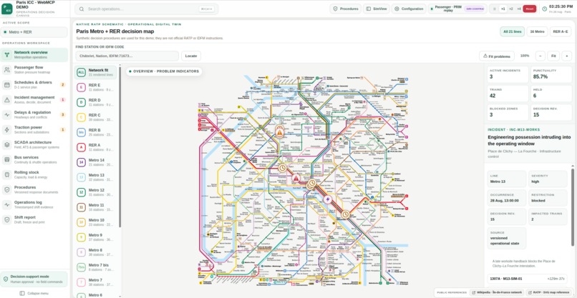
Task: Click the red Reset button
Action: 529,9
